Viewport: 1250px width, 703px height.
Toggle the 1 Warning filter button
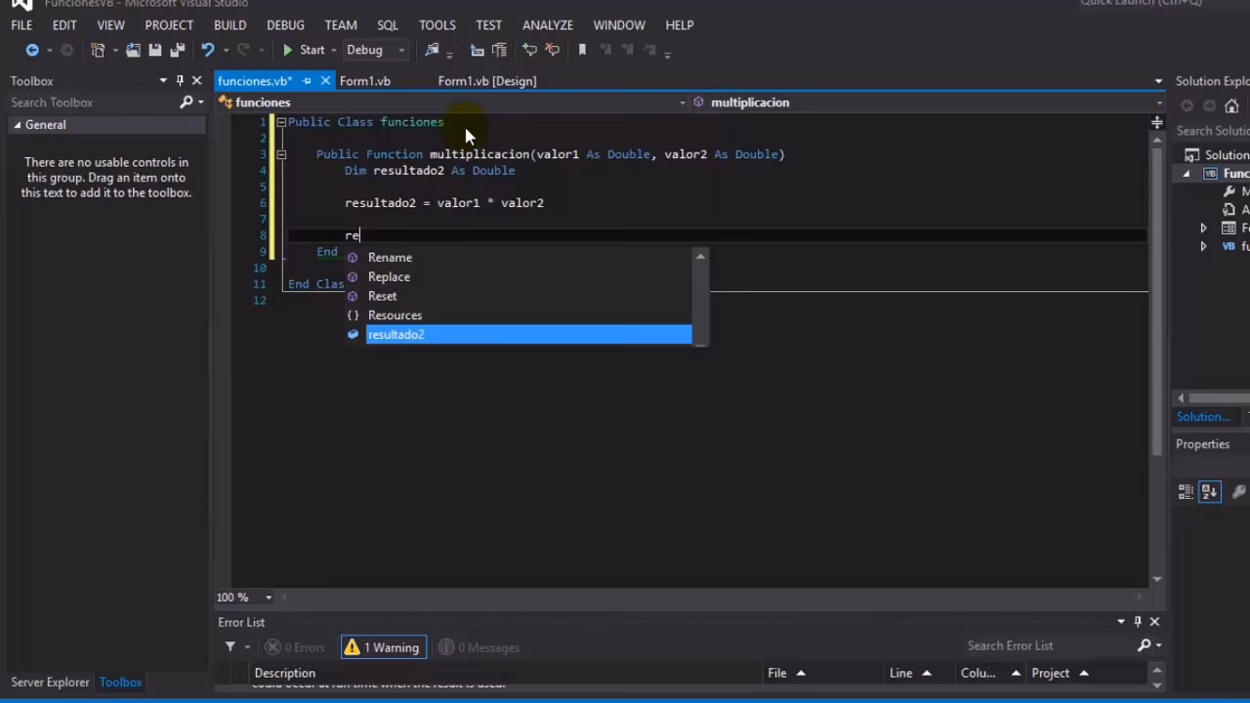pyautogui.click(x=383, y=647)
